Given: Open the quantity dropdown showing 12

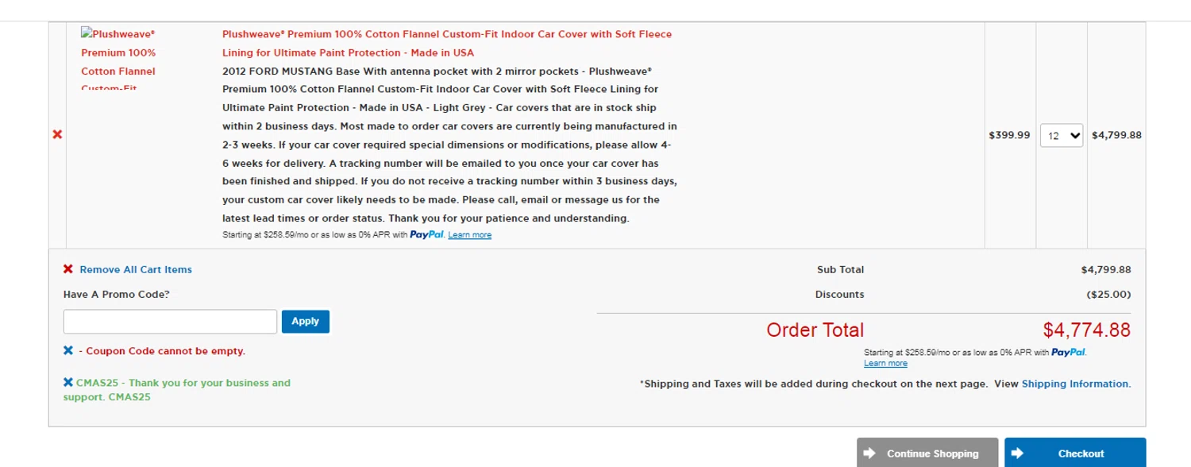Looking at the screenshot, I should [1062, 136].
